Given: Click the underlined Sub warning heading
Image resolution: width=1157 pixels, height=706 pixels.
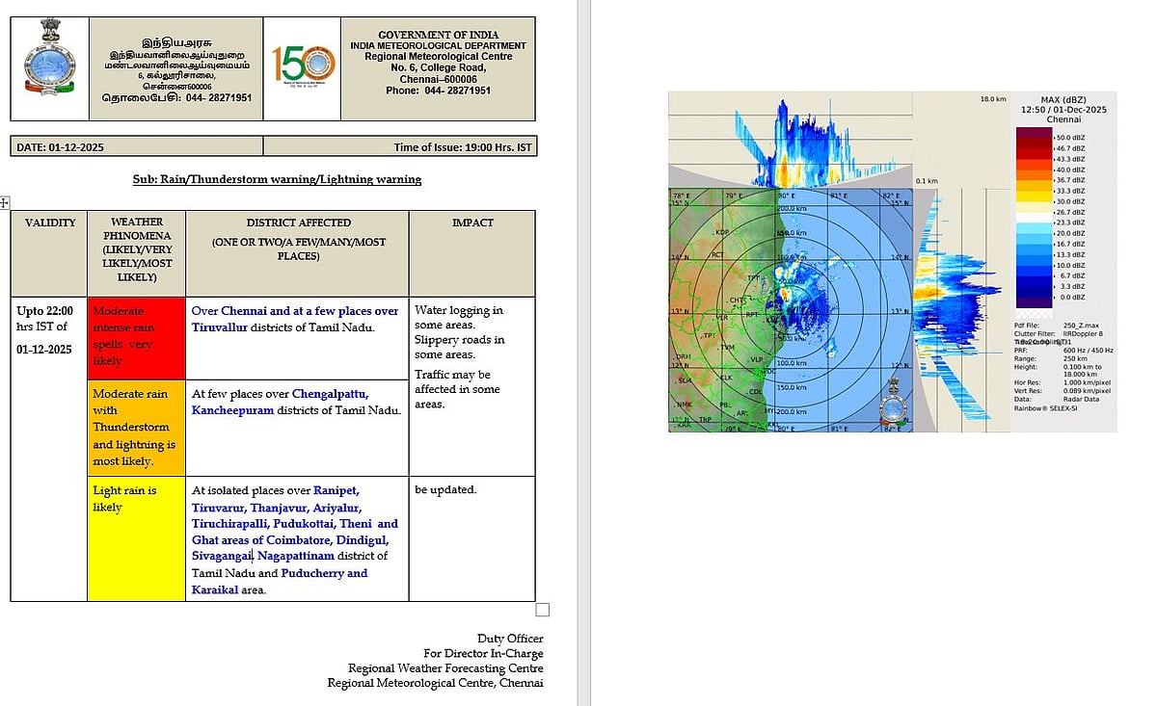Looking at the screenshot, I should (x=277, y=179).
